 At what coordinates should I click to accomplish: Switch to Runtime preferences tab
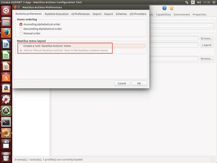(28, 14)
